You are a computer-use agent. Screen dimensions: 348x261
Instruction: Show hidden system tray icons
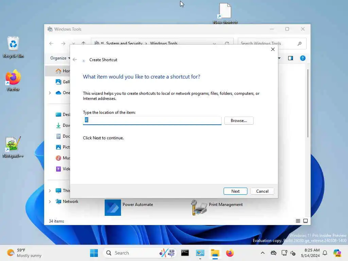pyautogui.click(x=263, y=253)
